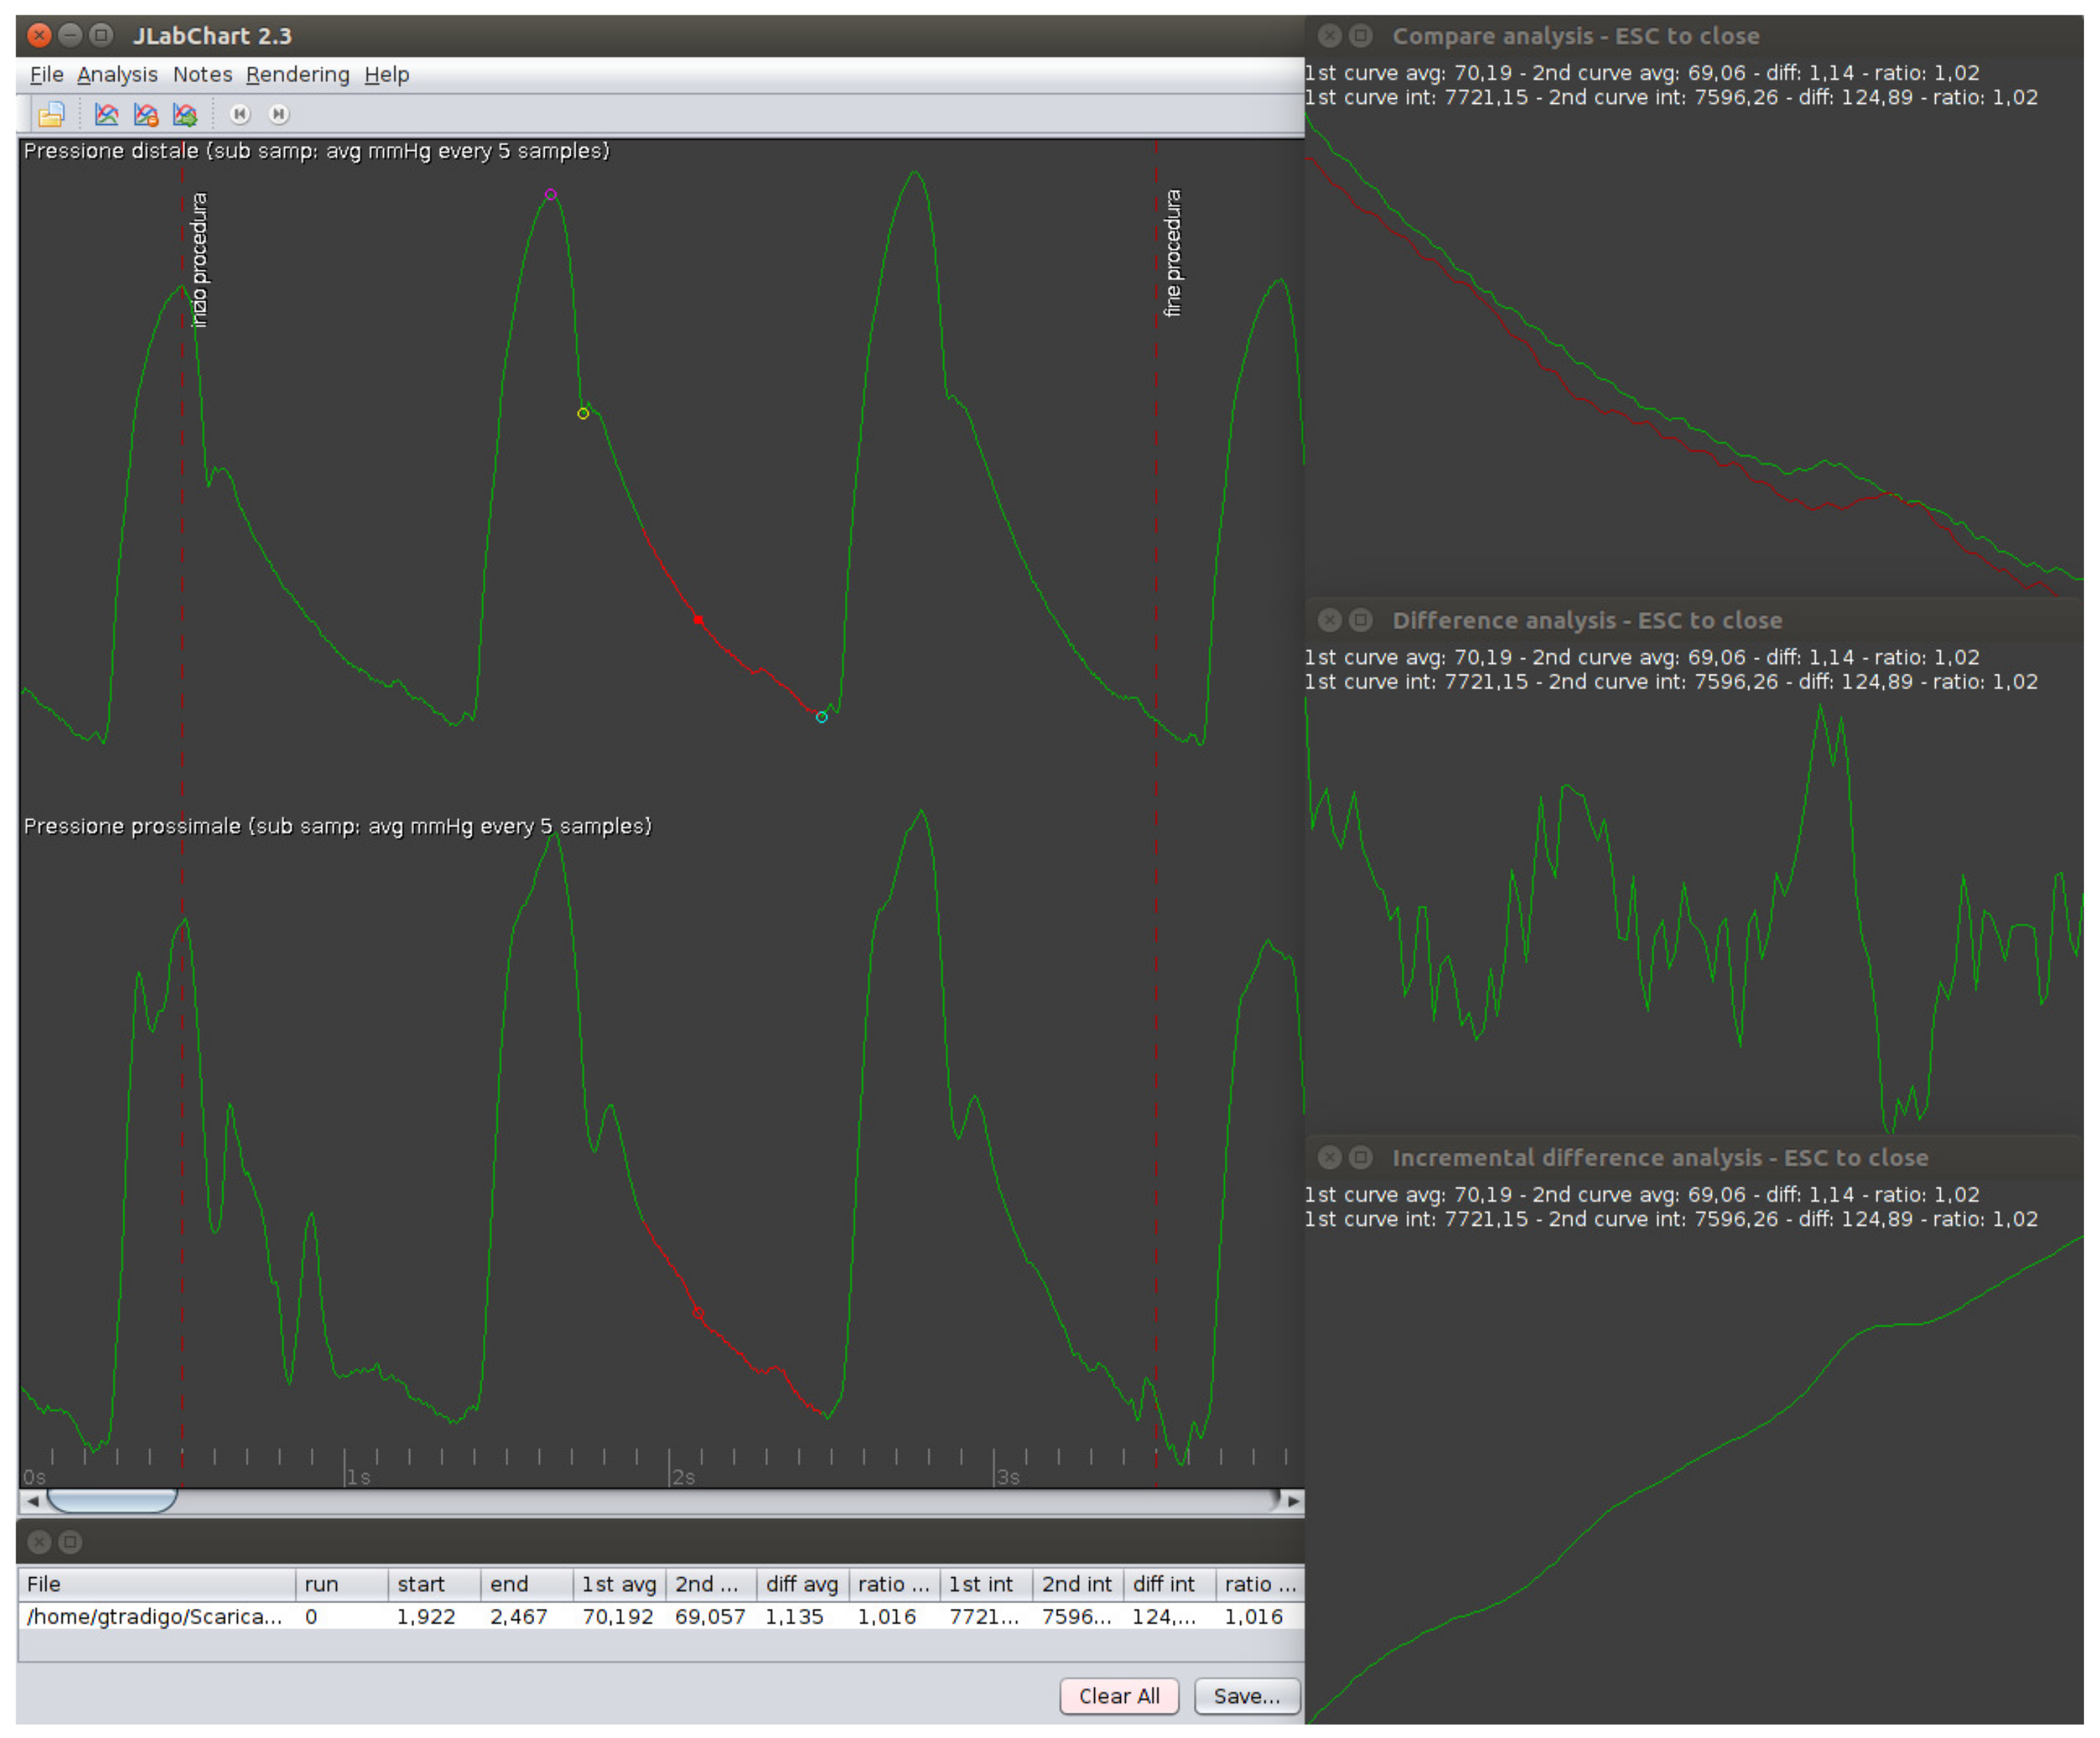This screenshot has width=2100, height=1738.
Task: Click the open file folder icon
Action: (51, 115)
